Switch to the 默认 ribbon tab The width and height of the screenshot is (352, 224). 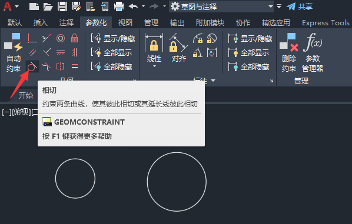coord(15,23)
